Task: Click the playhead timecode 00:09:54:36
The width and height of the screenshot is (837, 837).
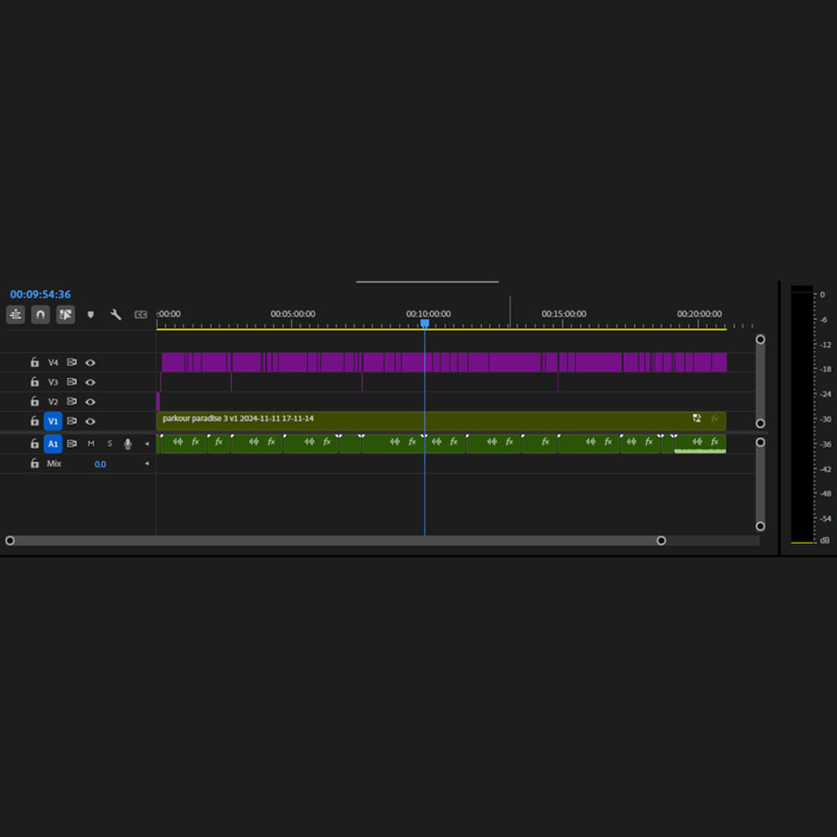Action: pyautogui.click(x=40, y=295)
